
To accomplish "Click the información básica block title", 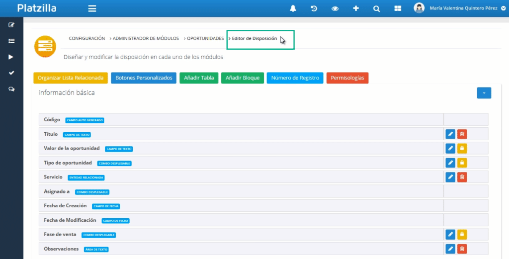I will (67, 93).
